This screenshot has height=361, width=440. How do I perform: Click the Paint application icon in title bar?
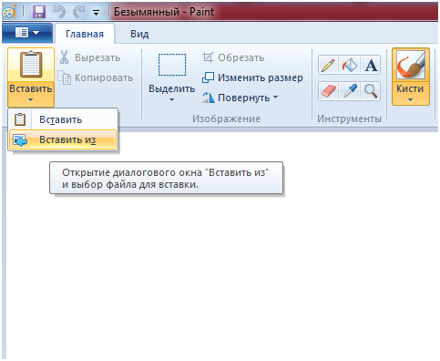click(9, 12)
